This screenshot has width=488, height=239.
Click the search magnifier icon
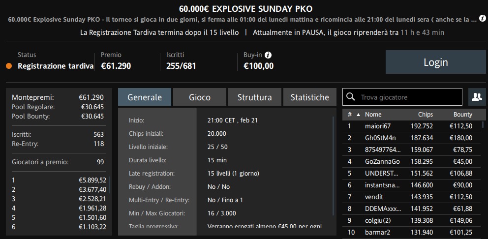point(350,97)
